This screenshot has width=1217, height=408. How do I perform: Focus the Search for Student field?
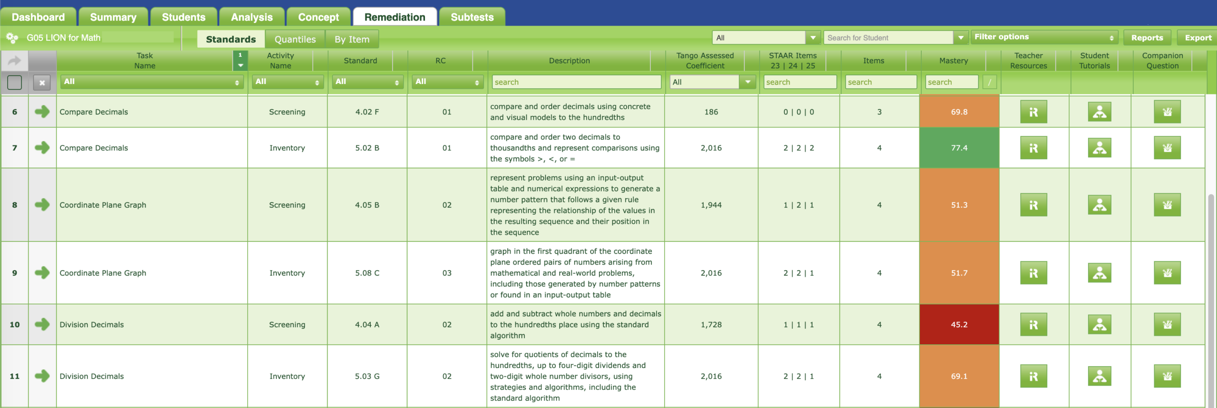click(889, 38)
